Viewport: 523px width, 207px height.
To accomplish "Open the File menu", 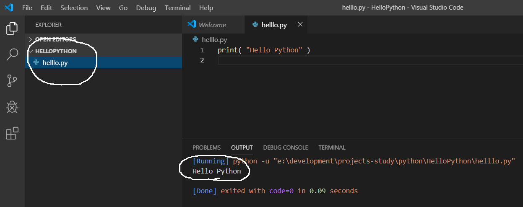I will coord(27,8).
